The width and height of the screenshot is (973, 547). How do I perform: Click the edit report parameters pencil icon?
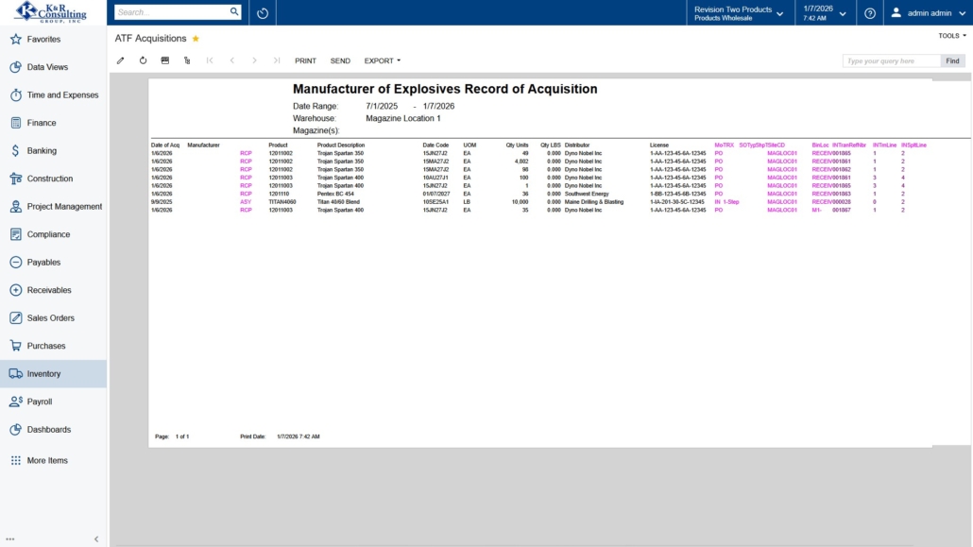[x=120, y=60]
